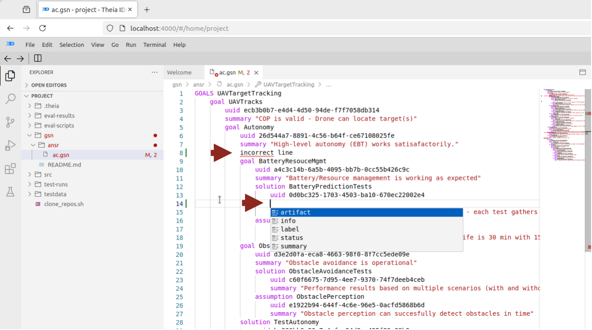
Task: Open the Explorer view in activity bar
Action: (10, 76)
